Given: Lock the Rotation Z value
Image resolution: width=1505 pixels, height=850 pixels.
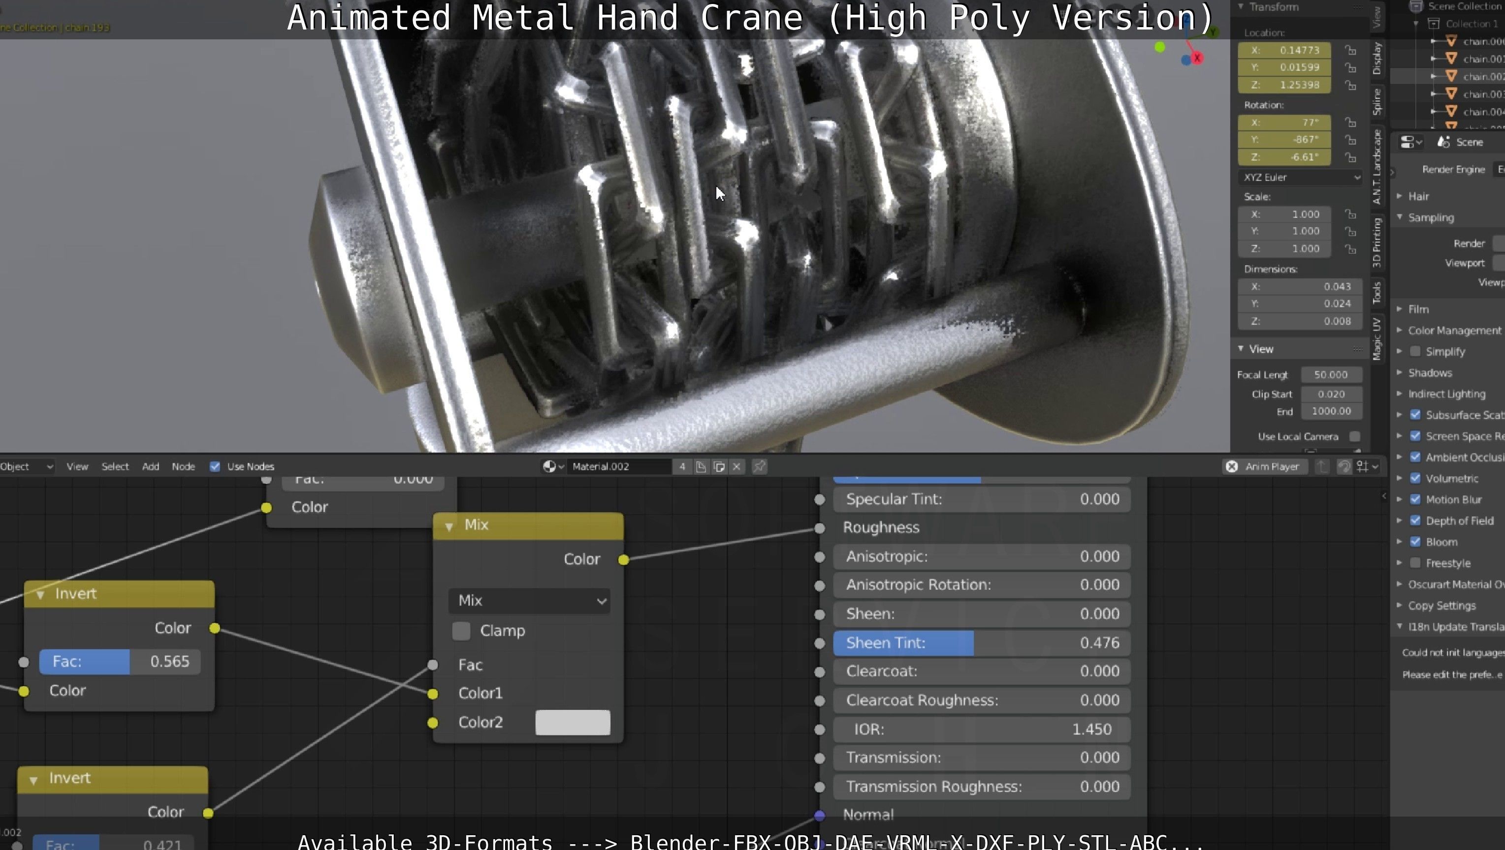Looking at the screenshot, I should tap(1350, 157).
